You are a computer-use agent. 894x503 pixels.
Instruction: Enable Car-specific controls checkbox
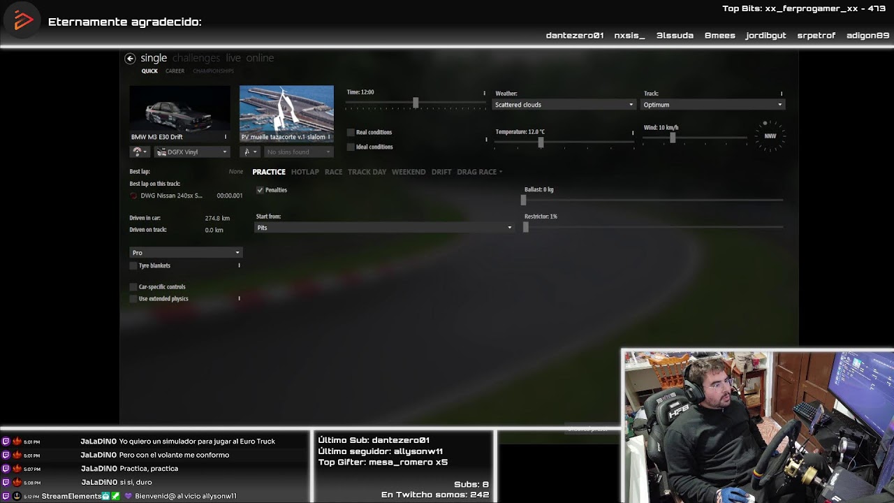(133, 286)
